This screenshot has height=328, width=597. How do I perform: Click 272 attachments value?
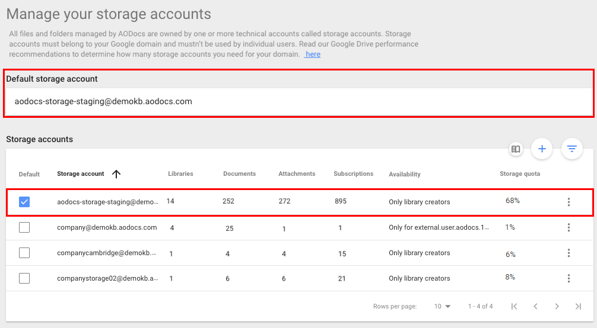pos(284,201)
